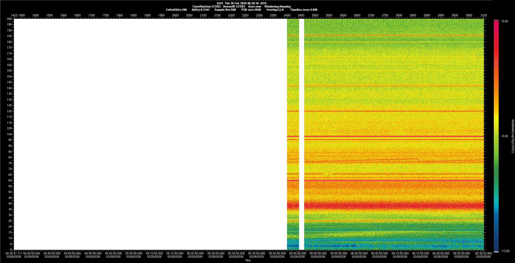
Task: Click the Amplitude axis title beside the colorbar
Action: pyautogui.click(x=513, y=136)
